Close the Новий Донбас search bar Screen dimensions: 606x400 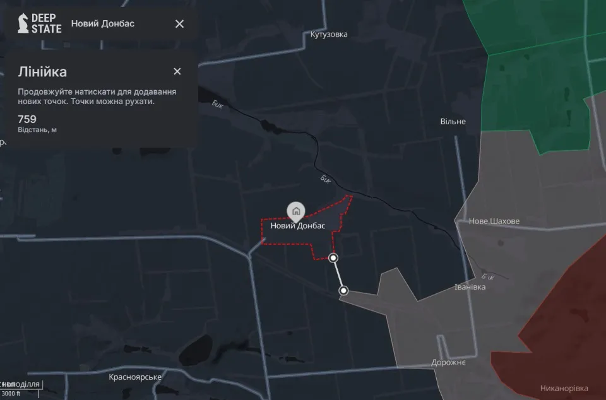179,24
